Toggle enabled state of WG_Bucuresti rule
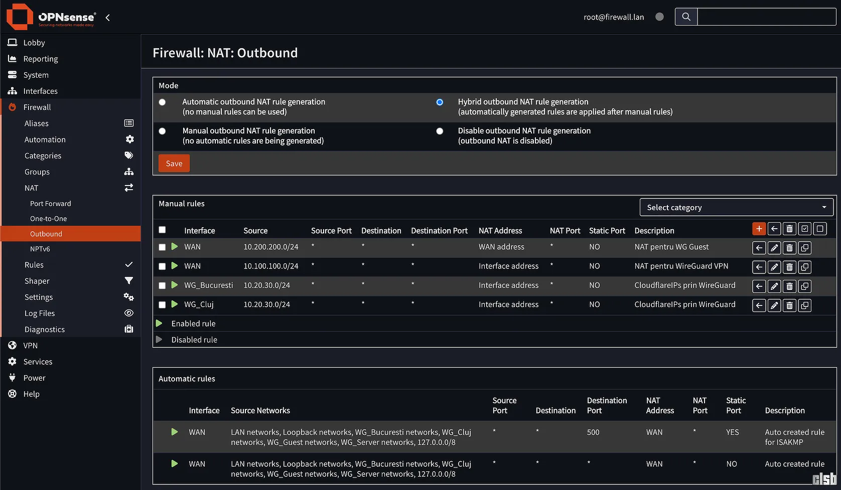This screenshot has width=841, height=490. 175,285
